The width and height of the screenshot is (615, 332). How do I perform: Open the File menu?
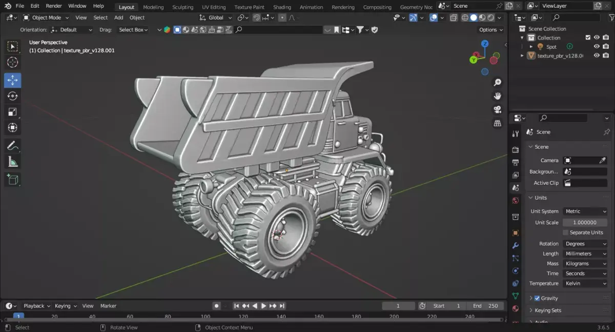point(20,6)
